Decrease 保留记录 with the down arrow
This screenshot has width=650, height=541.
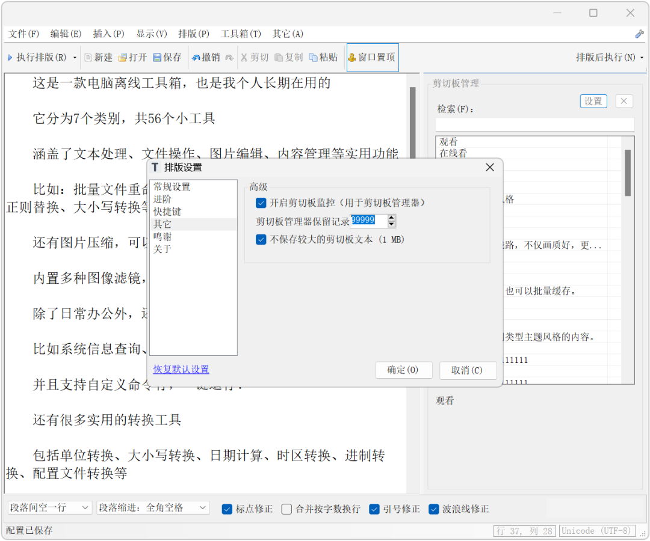[391, 224]
